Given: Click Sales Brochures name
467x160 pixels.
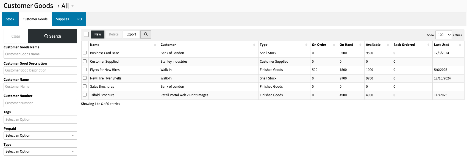Looking at the screenshot, I should tap(102, 87).
